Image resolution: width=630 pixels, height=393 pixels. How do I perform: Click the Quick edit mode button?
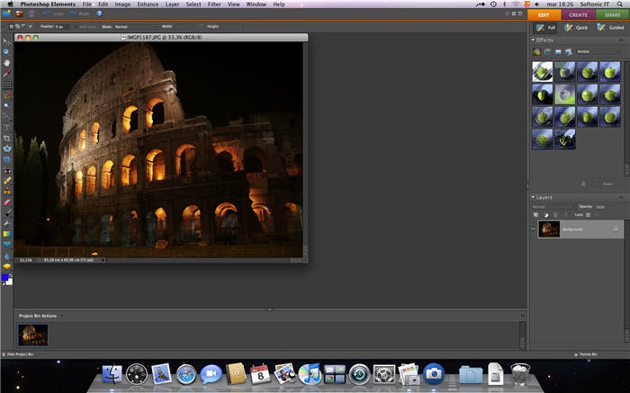(576, 28)
